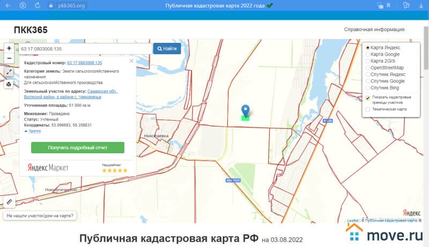Click Получить подробный отчет button

pos(78,147)
